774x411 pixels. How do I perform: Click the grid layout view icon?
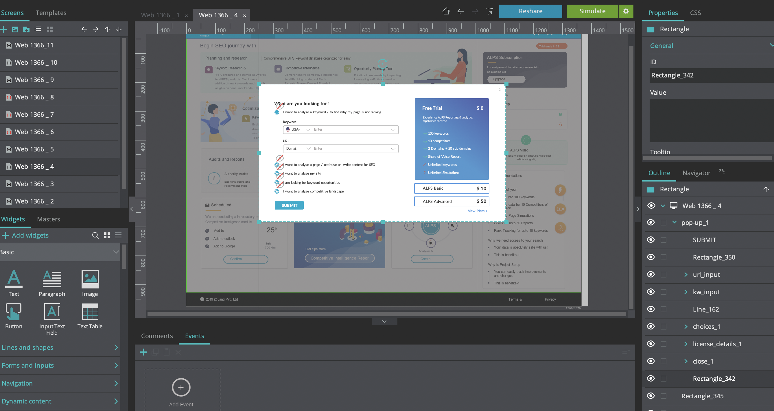pyautogui.click(x=49, y=29)
